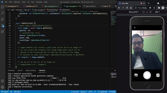This screenshot has width=167, height=93.
Task: Click the SignUpPage breadcrumb item
Action: [52, 10]
